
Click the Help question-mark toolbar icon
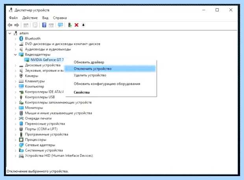click(44, 25)
